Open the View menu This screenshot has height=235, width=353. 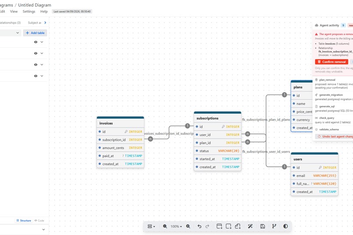(14, 11)
